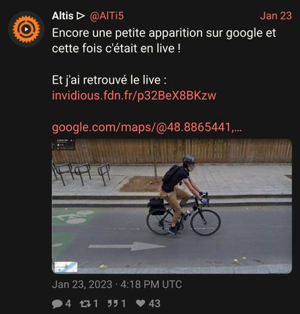The height and width of the screenshot is (314, 300).
Task: Click the 'Et j'ai retrouvé le live' line
Action: [109, 81]
